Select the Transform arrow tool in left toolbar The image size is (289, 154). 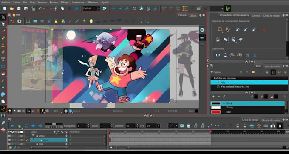tap(3, 17)
